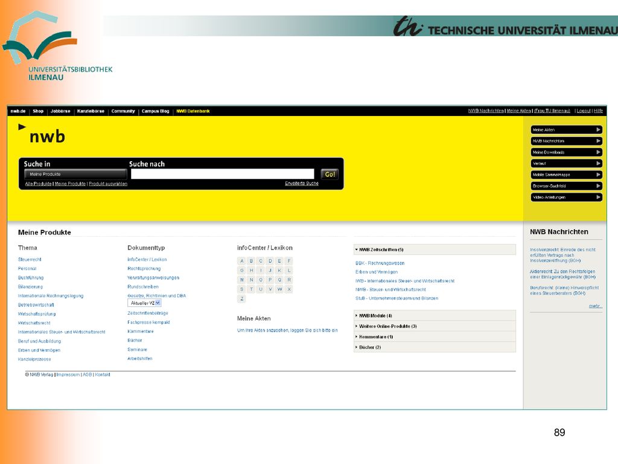Open the Mobile Sammelmappe sidebar button

pyautogui.click(x=566, y=175)
